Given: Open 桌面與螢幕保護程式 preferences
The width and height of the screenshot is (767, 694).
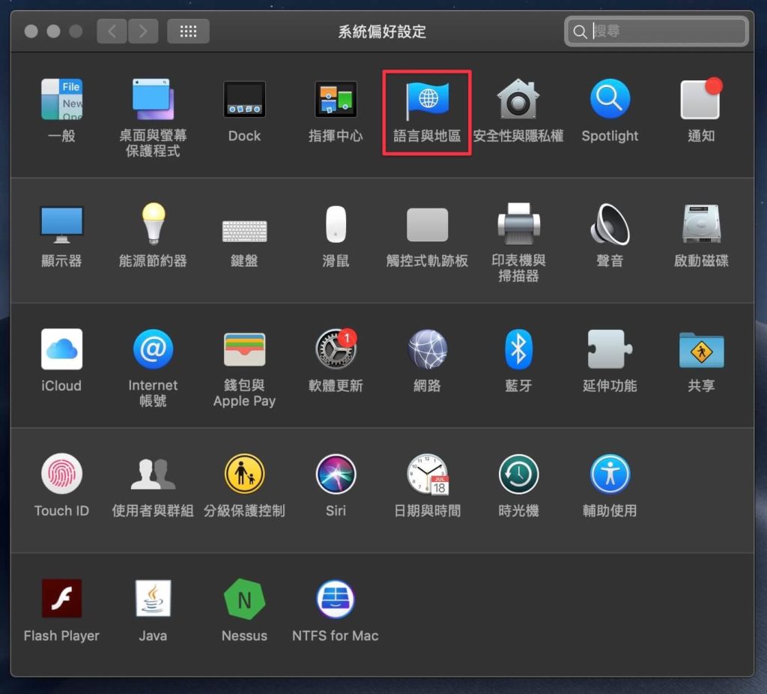Looking at the screenshot, I should tap(153, 100).
